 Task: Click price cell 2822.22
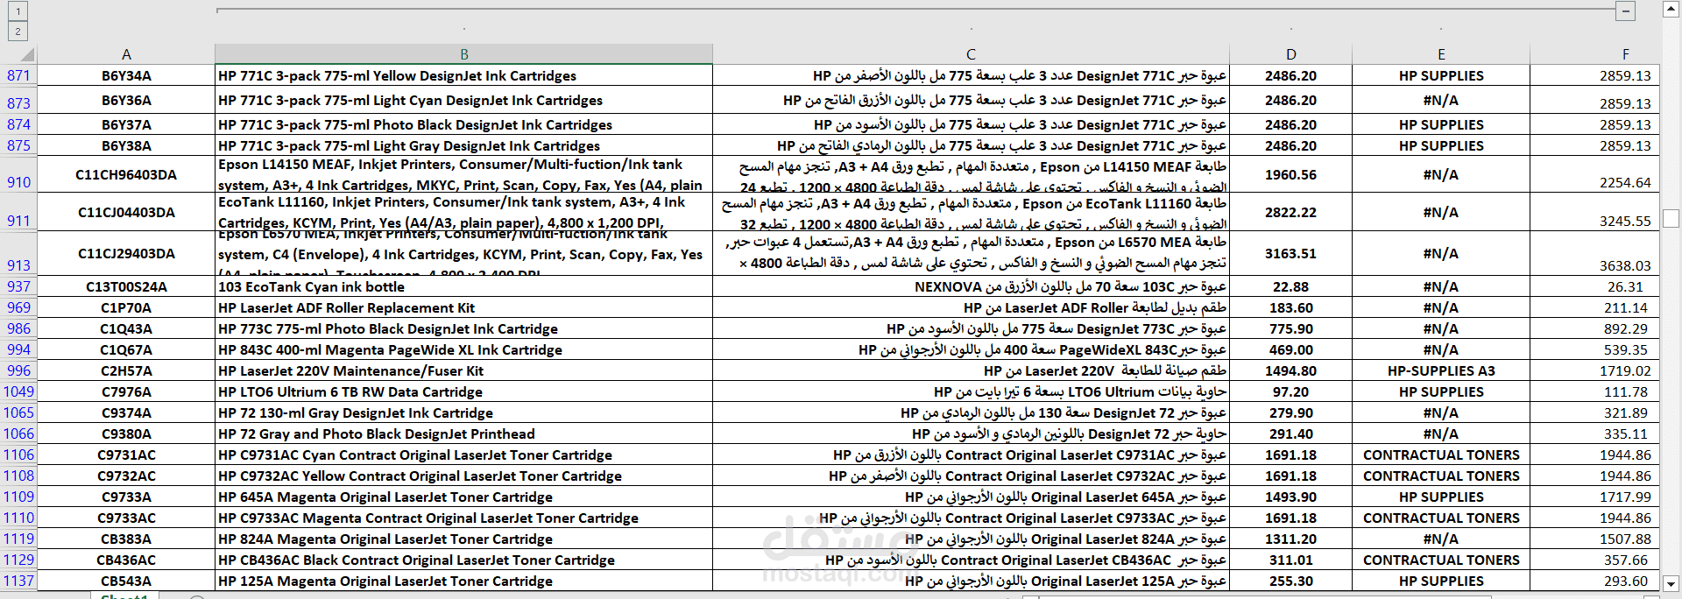click(1290, 212)
